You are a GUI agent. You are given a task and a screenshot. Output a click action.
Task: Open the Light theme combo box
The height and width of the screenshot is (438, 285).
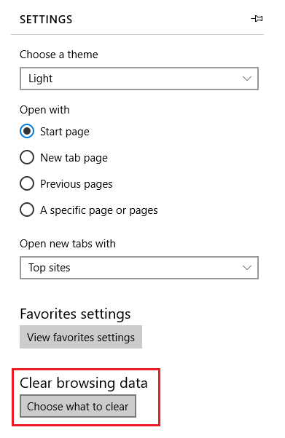[139, 79]
